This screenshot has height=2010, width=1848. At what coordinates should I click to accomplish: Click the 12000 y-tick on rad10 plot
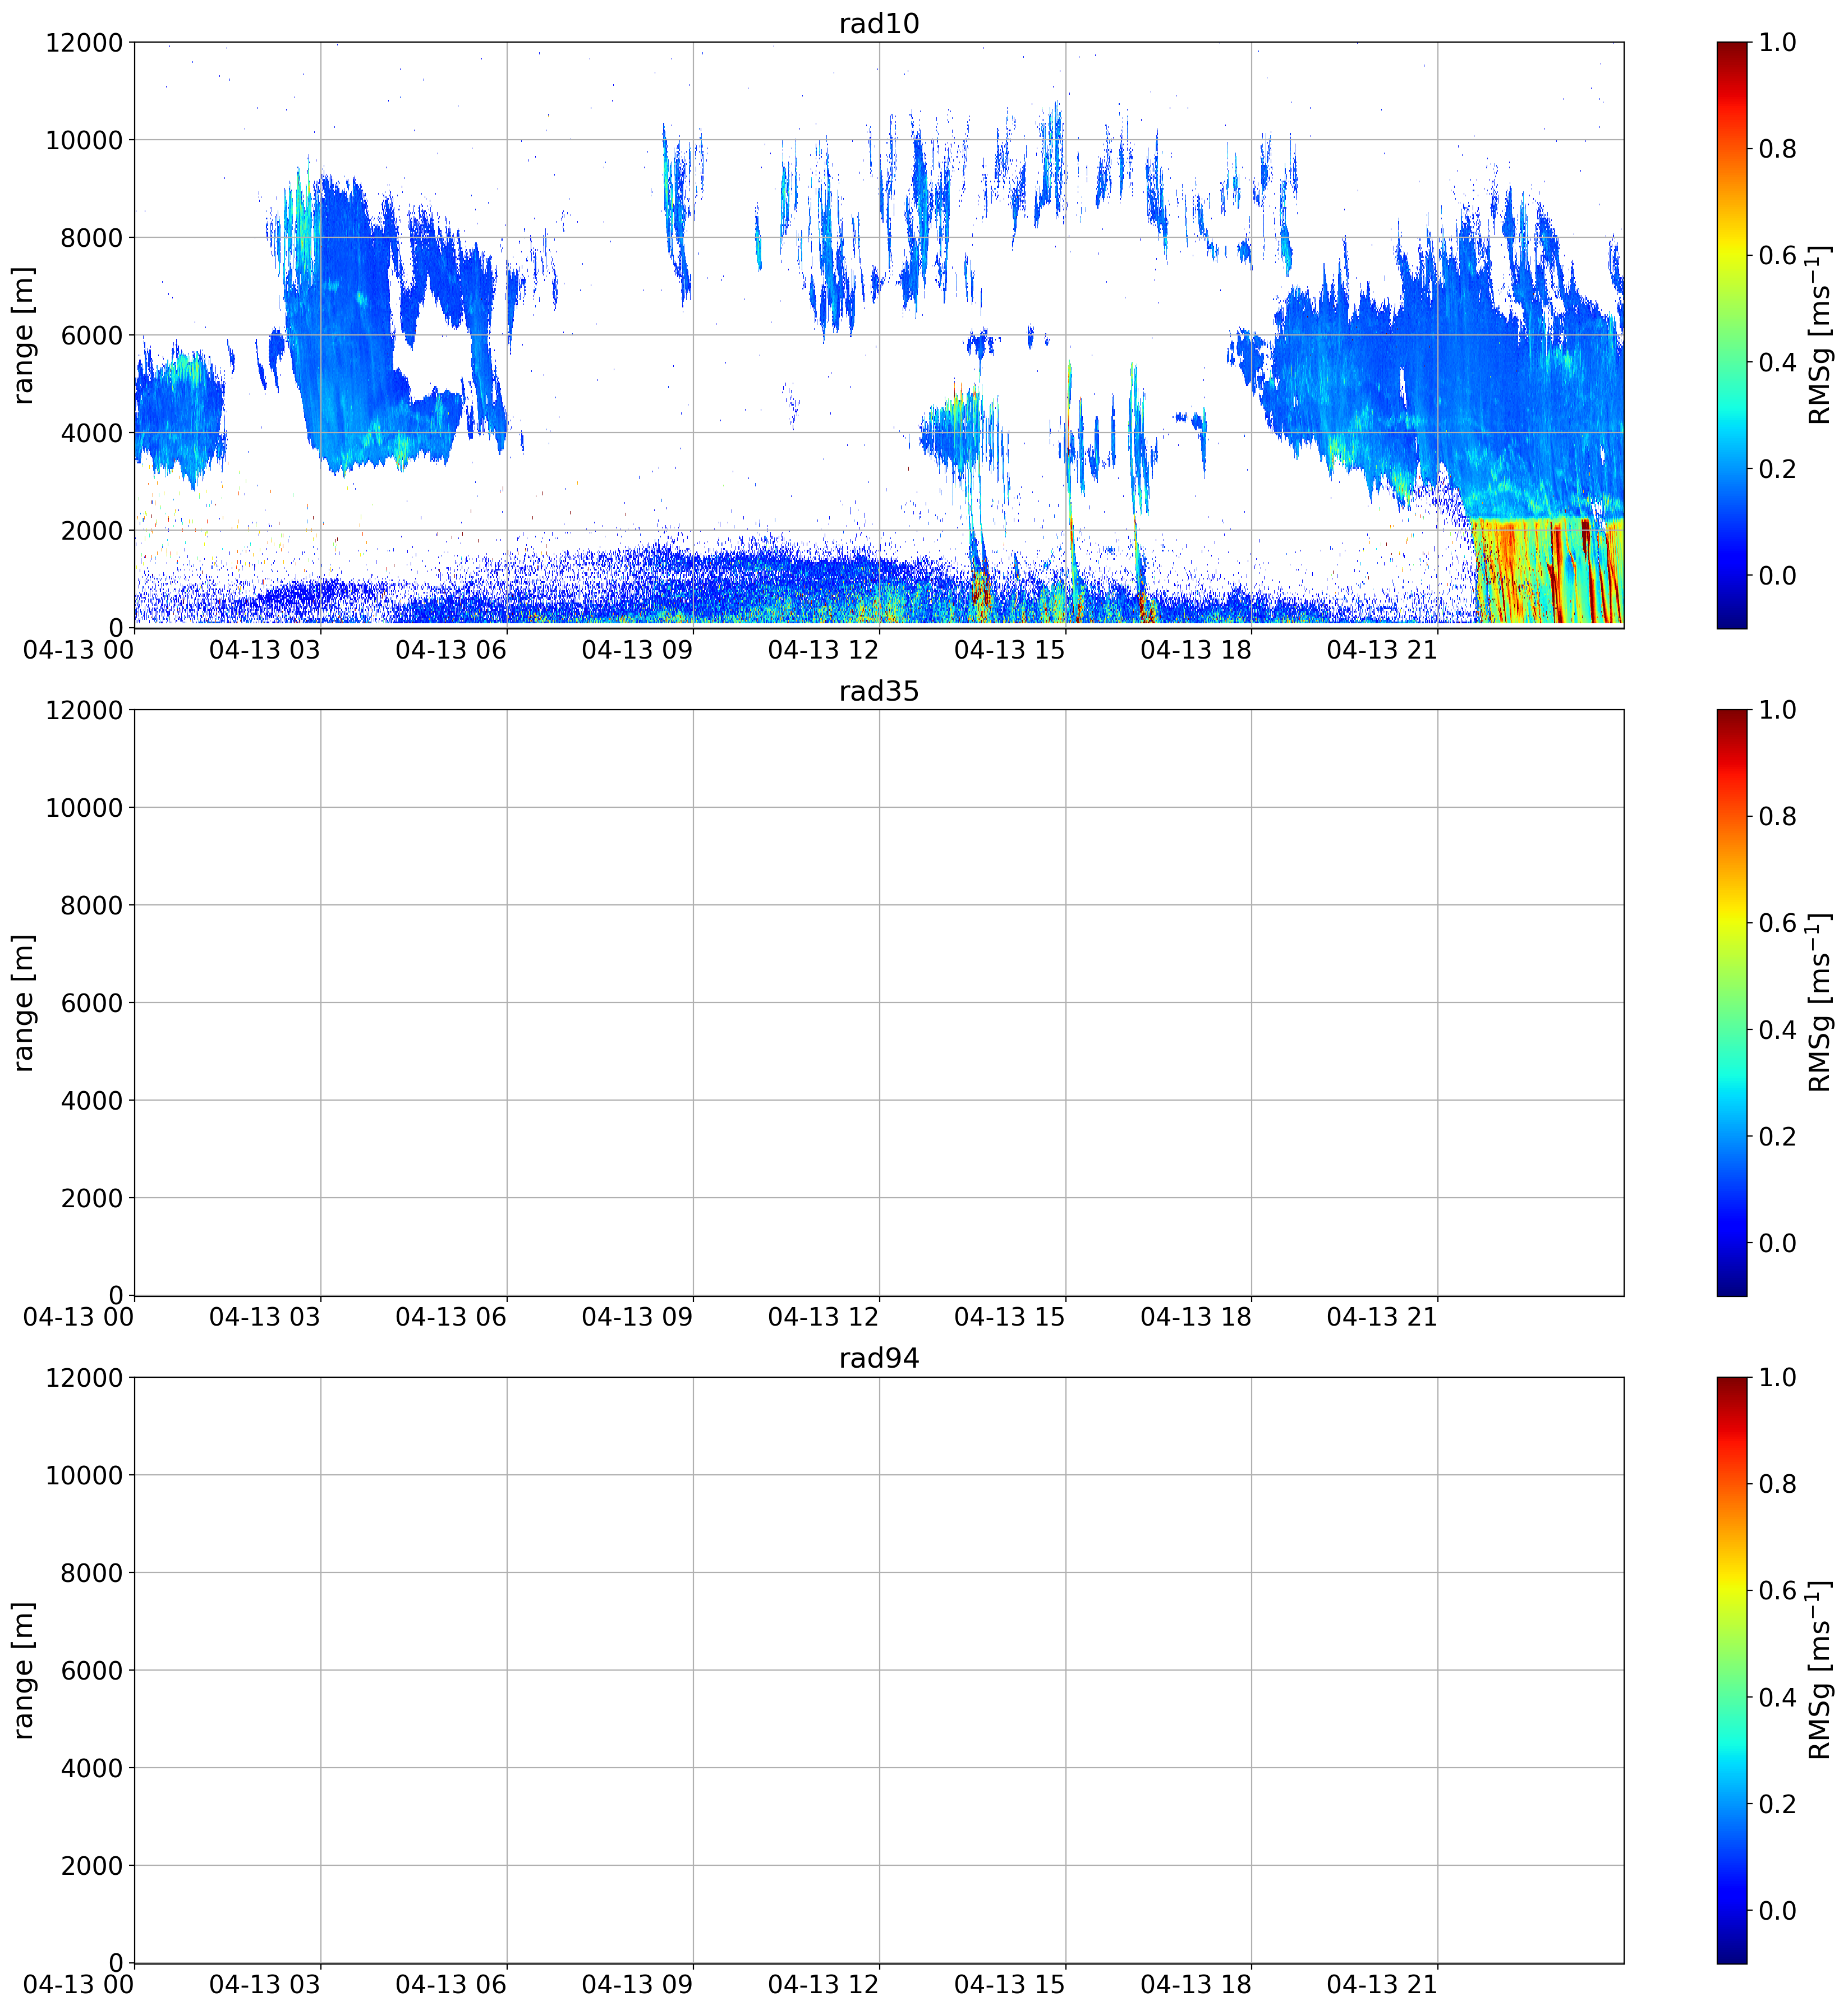click(84, 43)
